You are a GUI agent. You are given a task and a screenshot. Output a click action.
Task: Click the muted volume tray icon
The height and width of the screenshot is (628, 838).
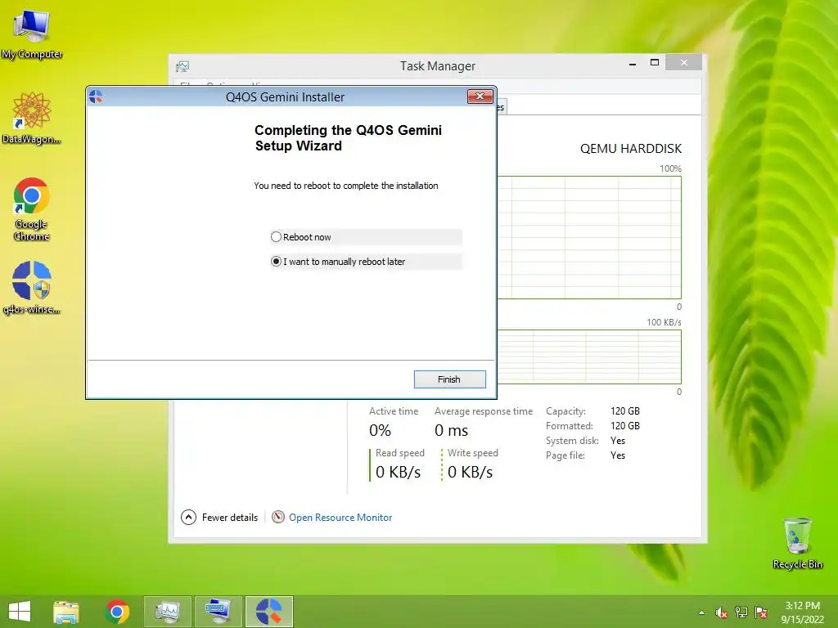721,612
